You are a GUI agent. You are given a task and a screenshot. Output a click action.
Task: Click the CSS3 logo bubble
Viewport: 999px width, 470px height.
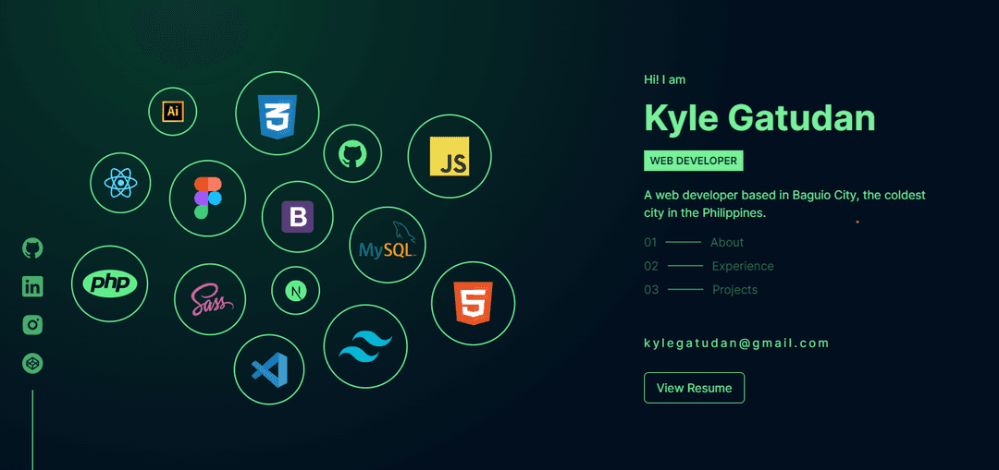click(277, 114)
